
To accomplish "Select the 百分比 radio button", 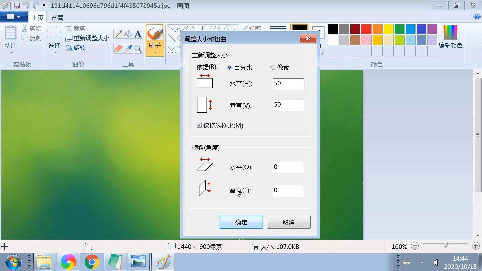I will click(x=229, y=67).
